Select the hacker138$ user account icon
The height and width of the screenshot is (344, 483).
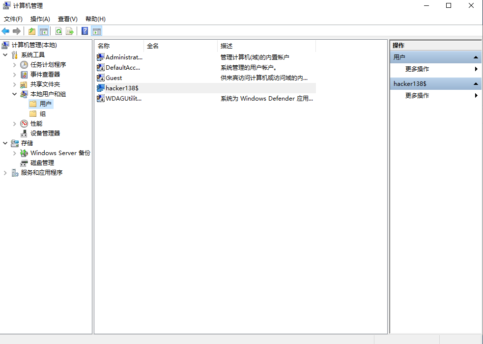[x=101, y=88]
